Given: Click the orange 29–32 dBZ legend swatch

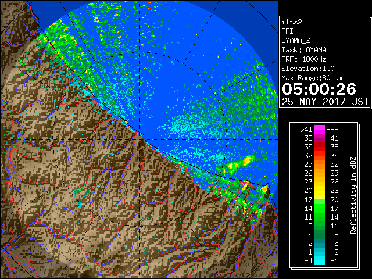Looking at the screenshot, I should tap(320, 164).
